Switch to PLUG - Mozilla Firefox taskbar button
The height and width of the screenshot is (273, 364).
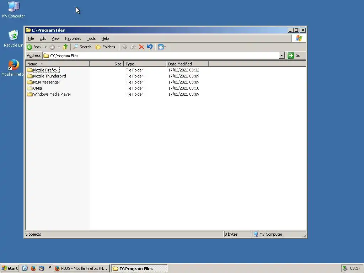81,268
